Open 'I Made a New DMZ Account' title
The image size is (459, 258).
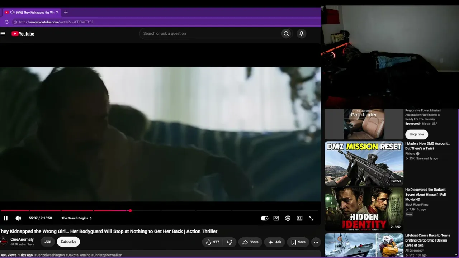pos(428,146)
